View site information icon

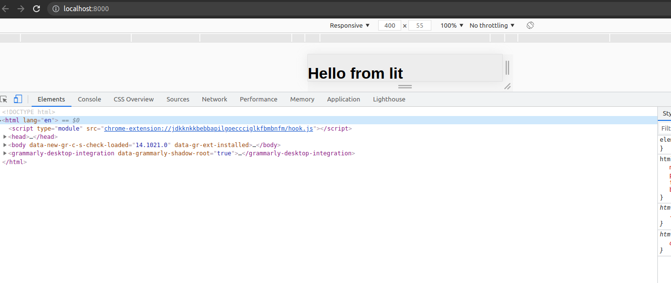click(x=56, y=9)
